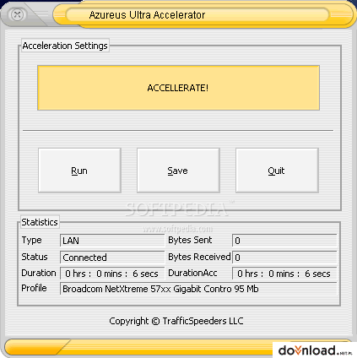The width and height of the screenshot is (357, 358).
Task: Click the 'Type' label
Action: tap(31, 240)
